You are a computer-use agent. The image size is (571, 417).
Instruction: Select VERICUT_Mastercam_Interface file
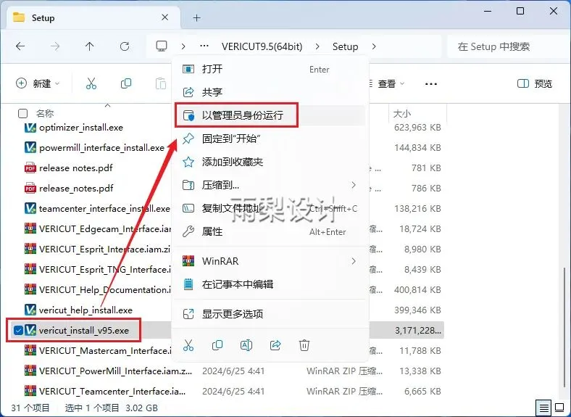105,351
